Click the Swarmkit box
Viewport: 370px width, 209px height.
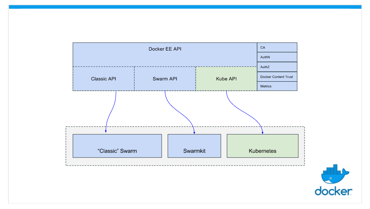(194, 146)
